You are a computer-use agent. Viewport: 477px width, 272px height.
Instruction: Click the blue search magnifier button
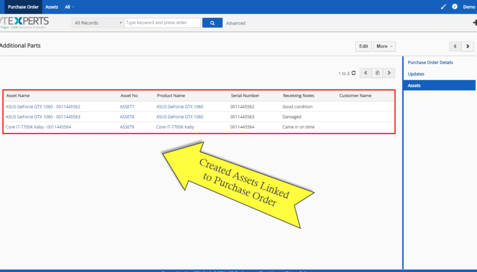212,23
